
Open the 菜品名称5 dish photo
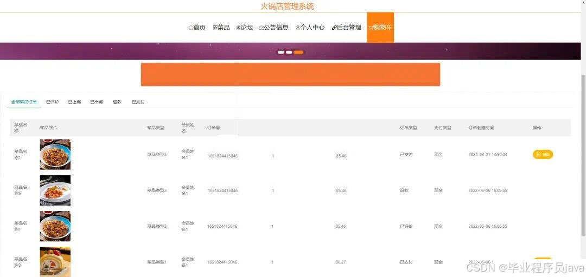pyautogui.click(x=55, y=190)
